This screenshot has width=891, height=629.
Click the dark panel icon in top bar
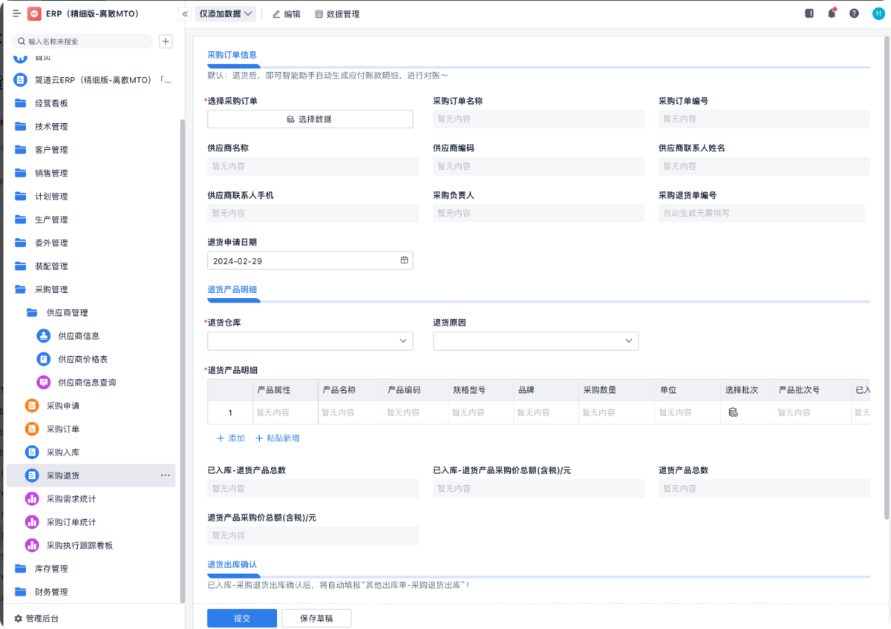pos(809,13)
